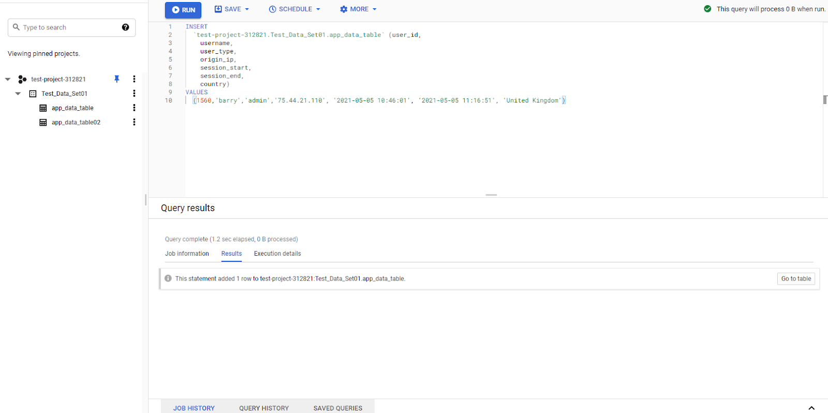The image size is (828, 413).
Task: Select the test-project-312821 project label
Action: point(58,79)
